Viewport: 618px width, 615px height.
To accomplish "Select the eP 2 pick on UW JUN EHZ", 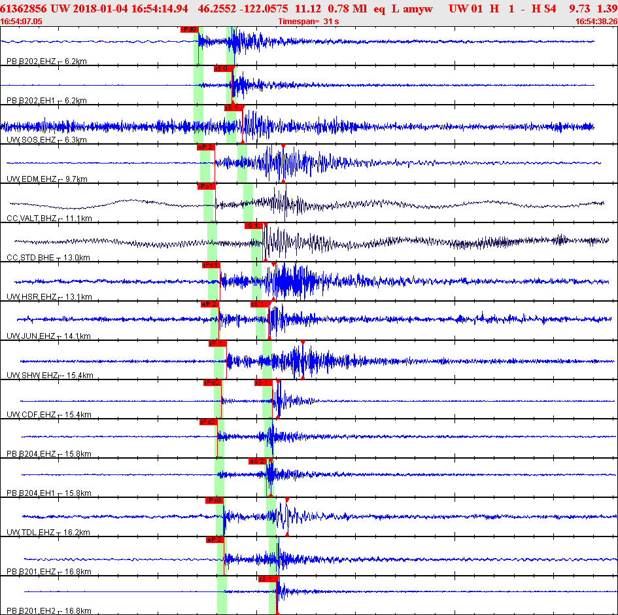I will [x=210, y=304].
